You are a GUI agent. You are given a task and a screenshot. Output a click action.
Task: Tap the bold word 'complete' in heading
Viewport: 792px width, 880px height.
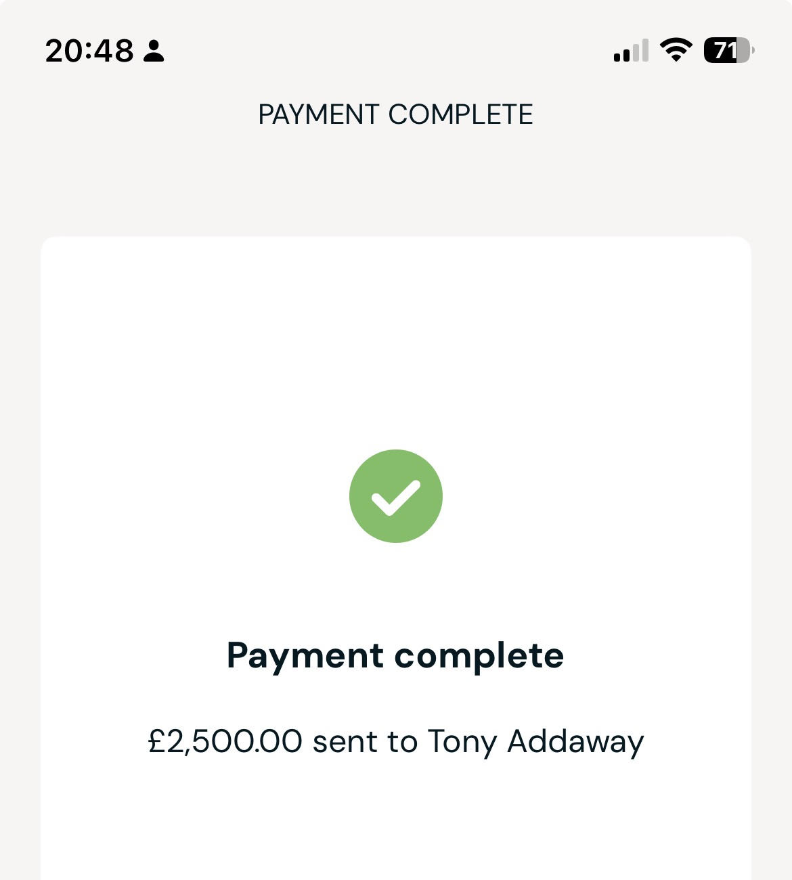tap(479, 655)
